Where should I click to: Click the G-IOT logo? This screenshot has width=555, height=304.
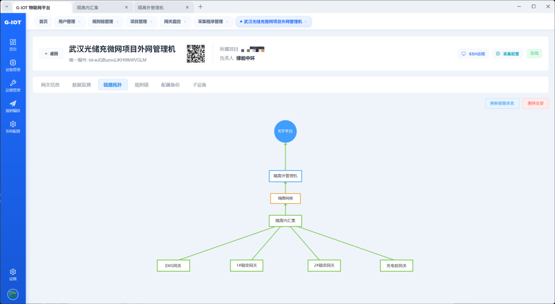13,22
